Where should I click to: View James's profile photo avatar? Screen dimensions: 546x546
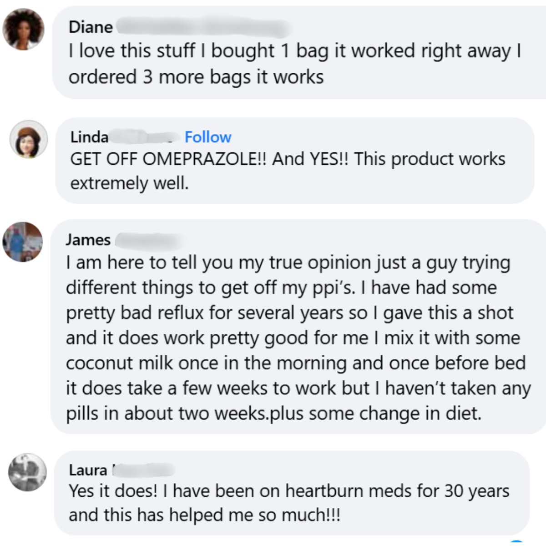(x=22, y=242)
